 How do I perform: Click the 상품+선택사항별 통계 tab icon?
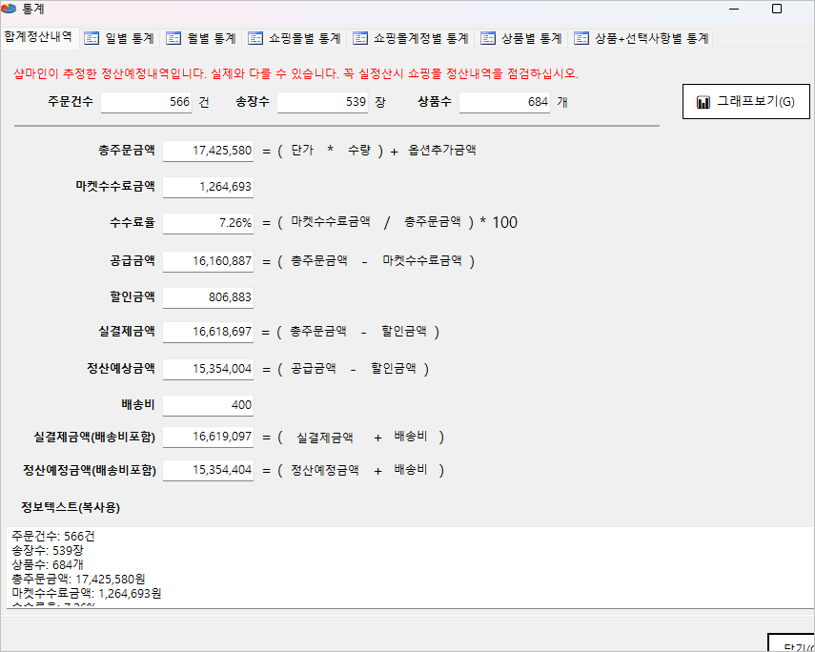click(581, 38)
